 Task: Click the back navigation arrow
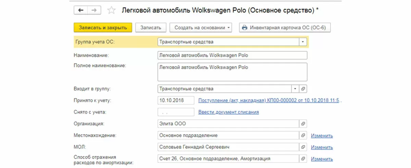tap(81, 10)
